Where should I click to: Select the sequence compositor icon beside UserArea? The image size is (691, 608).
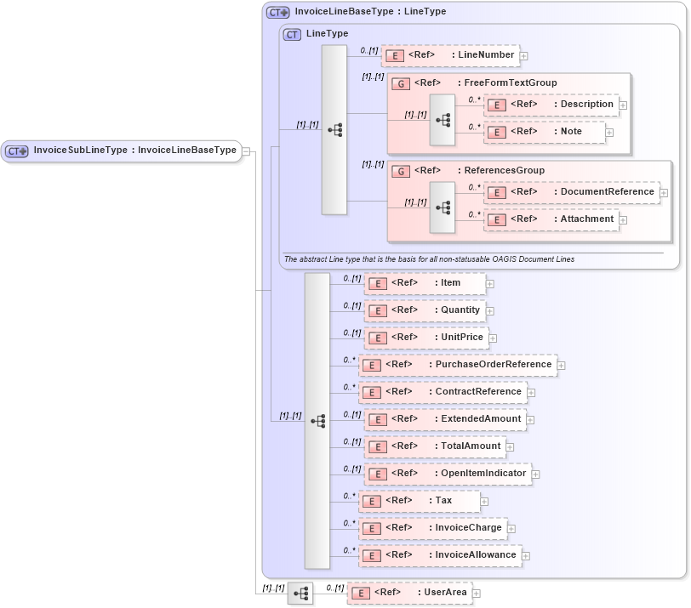(x=300, y=592)
